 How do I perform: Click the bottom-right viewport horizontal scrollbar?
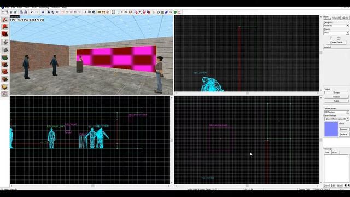pos(247,186)
